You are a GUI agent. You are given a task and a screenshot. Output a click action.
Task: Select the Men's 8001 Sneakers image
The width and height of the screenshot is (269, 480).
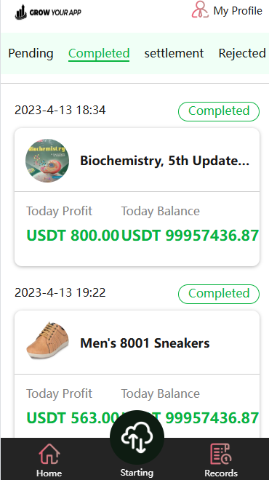(47, 340)
